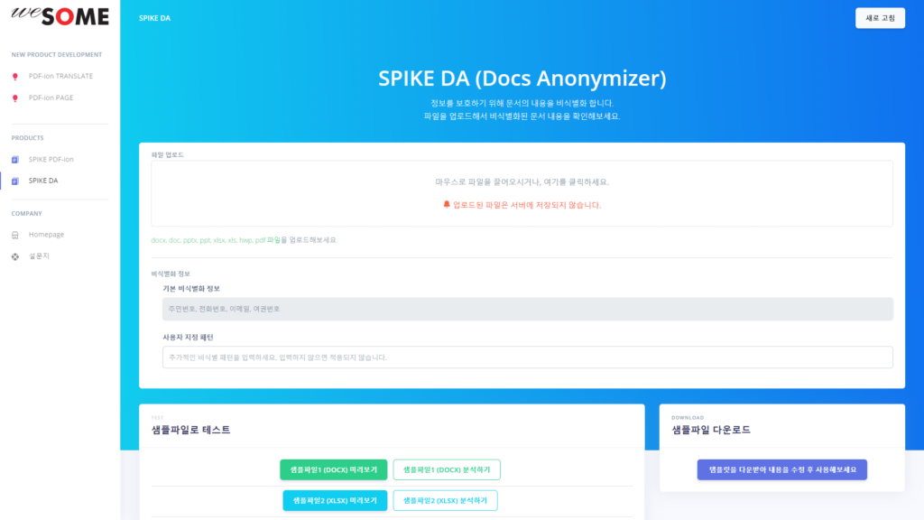Click the custom pattern input field
Screen dimensions: 924x520
(x=522, y=357)
